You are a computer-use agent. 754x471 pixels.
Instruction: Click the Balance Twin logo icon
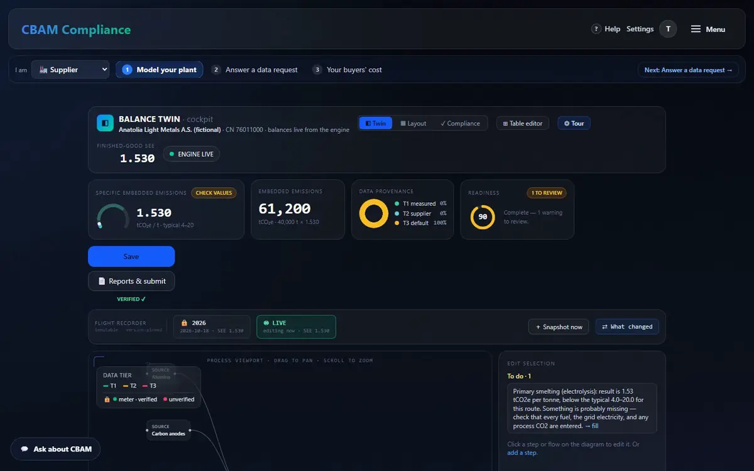pos(105,122)
